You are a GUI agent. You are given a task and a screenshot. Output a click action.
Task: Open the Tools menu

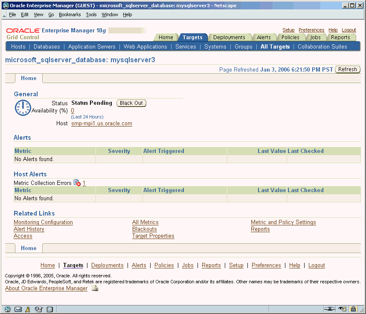click(x=91, y=14)
